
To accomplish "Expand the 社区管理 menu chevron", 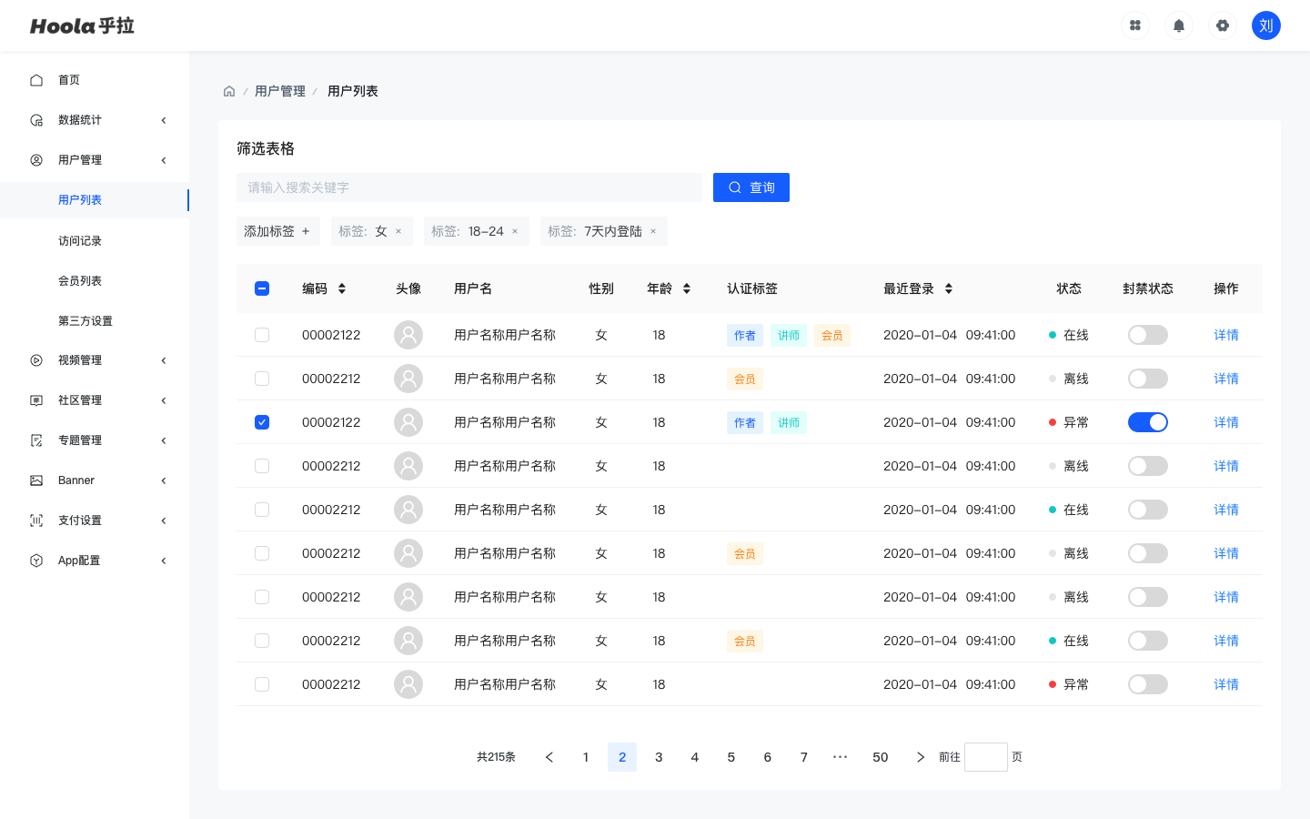I will (164, 400).
